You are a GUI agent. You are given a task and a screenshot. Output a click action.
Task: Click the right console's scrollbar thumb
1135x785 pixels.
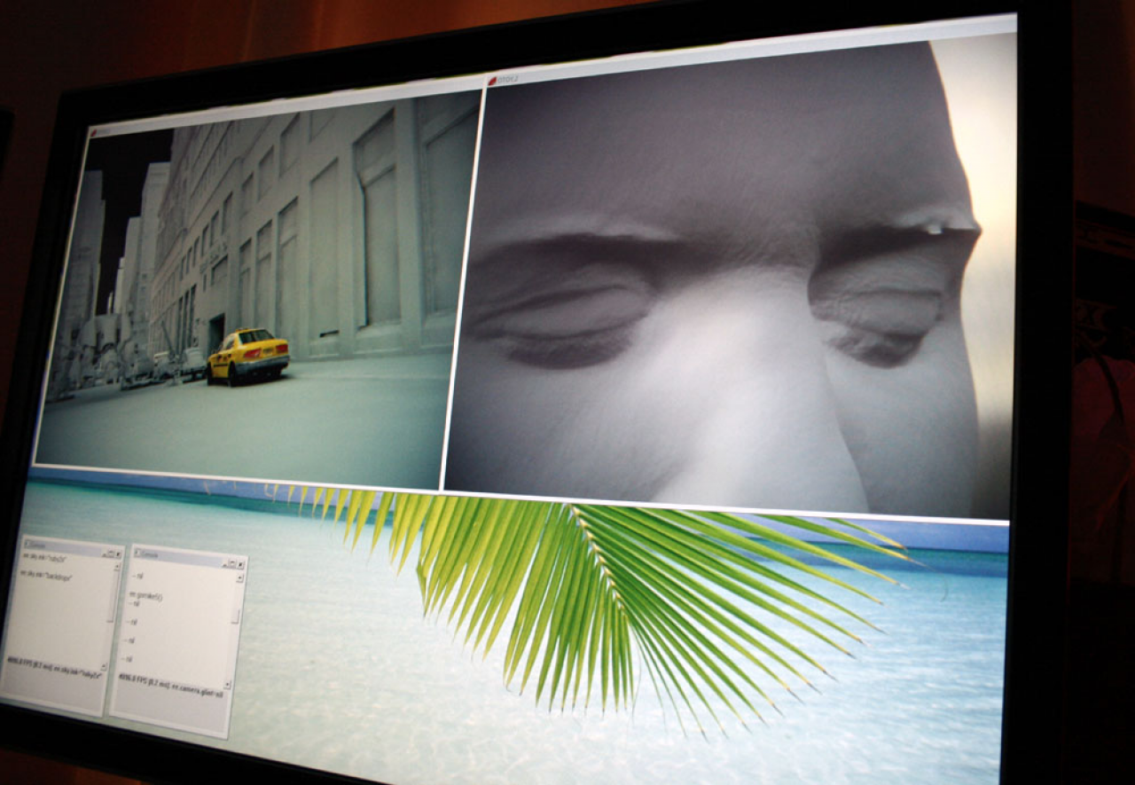coord(236,616)
